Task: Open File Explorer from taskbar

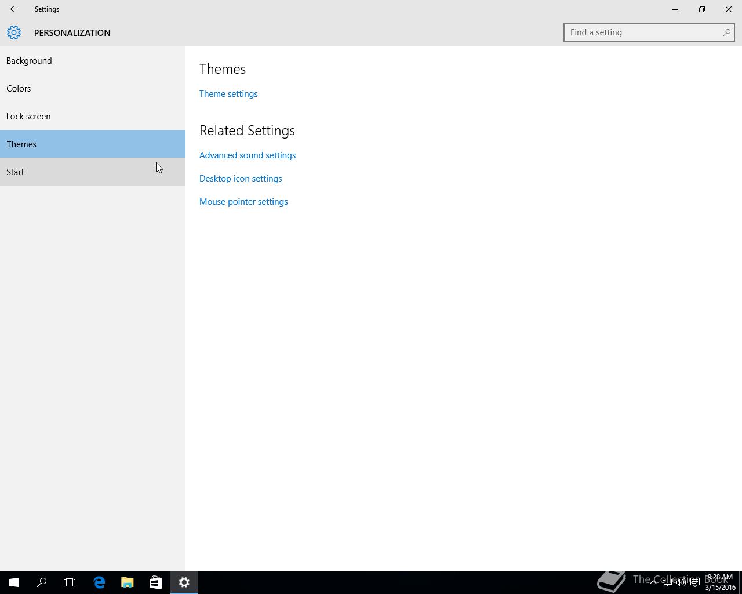Action: [127, 582]
